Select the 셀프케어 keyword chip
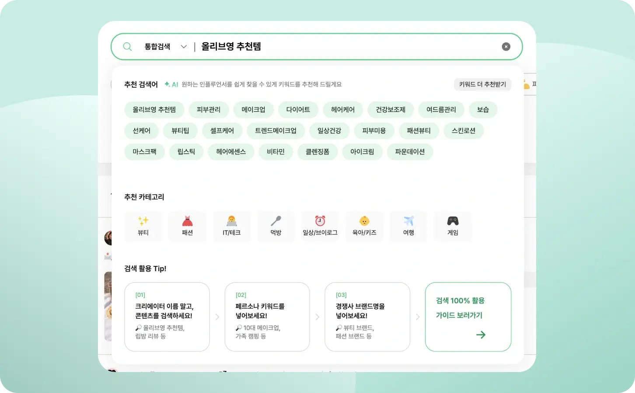This screenshot has height=393, width=635. coord(222,131)
